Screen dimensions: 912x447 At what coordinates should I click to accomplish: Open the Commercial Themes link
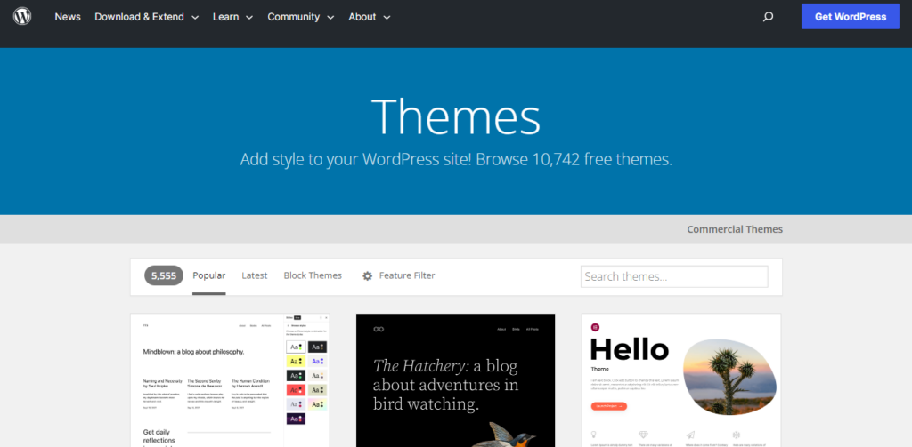(x=735, y=229)
